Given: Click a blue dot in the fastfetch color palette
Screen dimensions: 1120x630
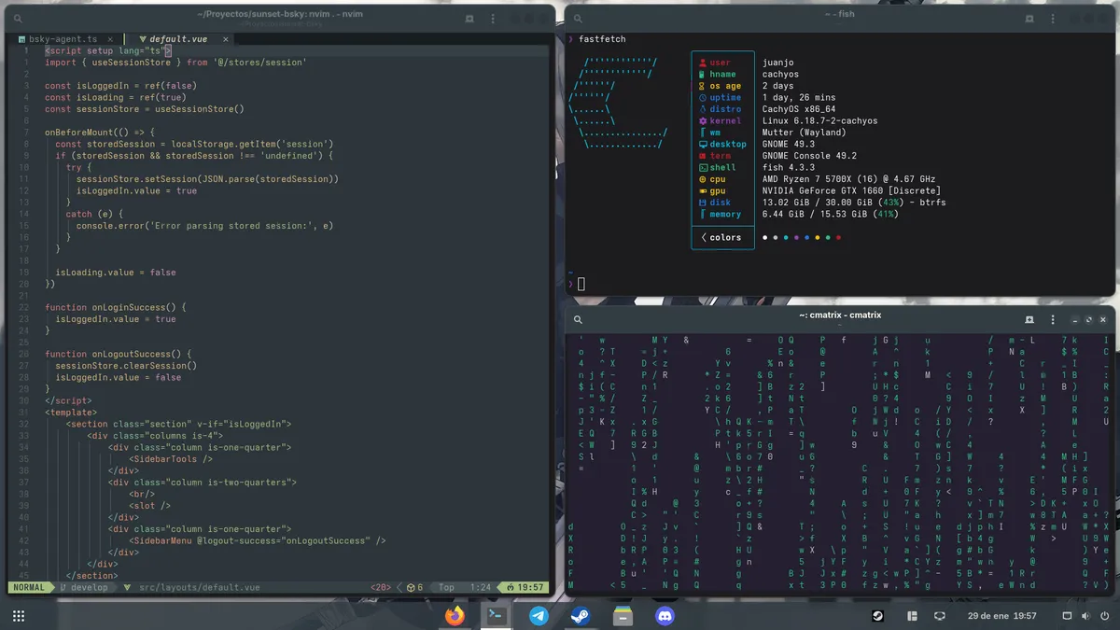Looking at the screenshot, I should (x=807, y=237).
